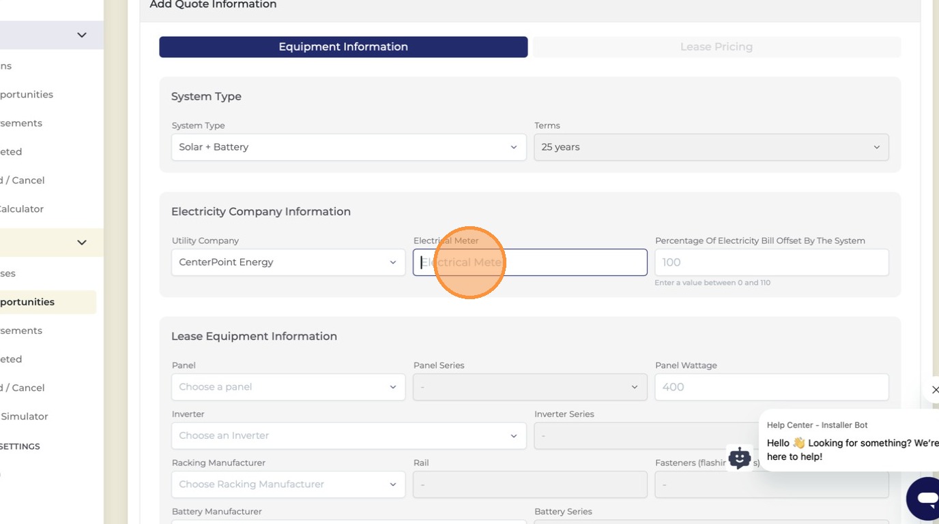Open the chat launcher bubble icon
Viewport: 939px width, 524px height.
926,499
